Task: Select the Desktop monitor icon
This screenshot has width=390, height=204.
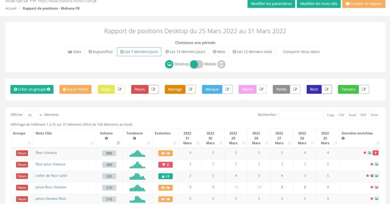Action: point(169,64)
